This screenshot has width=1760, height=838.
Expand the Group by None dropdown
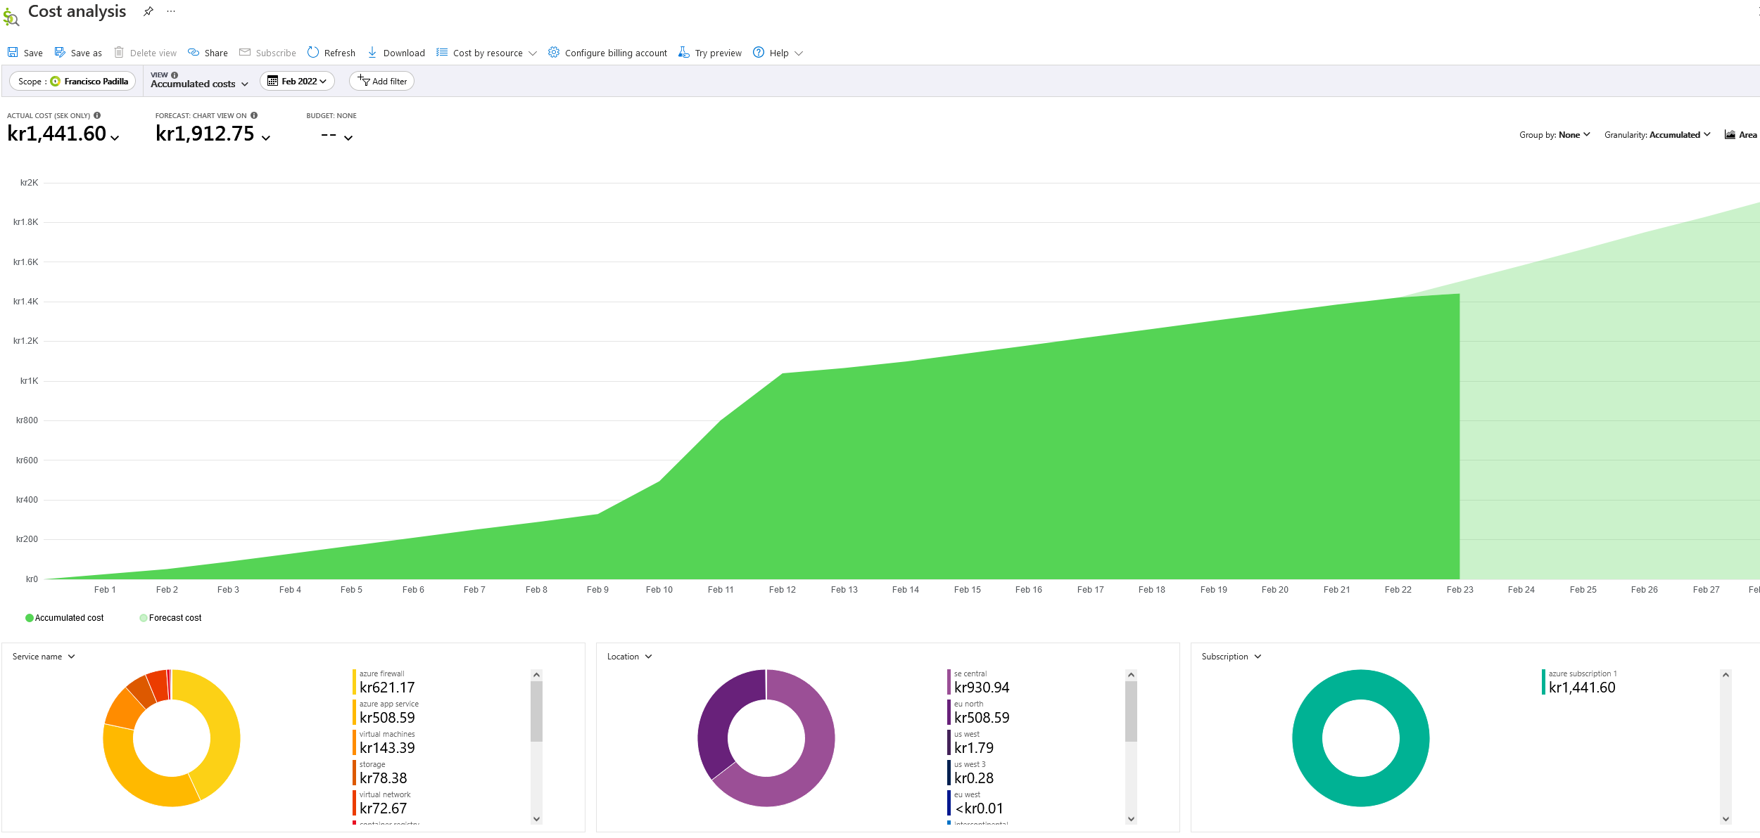pyautogui.click(x=1554, y=135)
